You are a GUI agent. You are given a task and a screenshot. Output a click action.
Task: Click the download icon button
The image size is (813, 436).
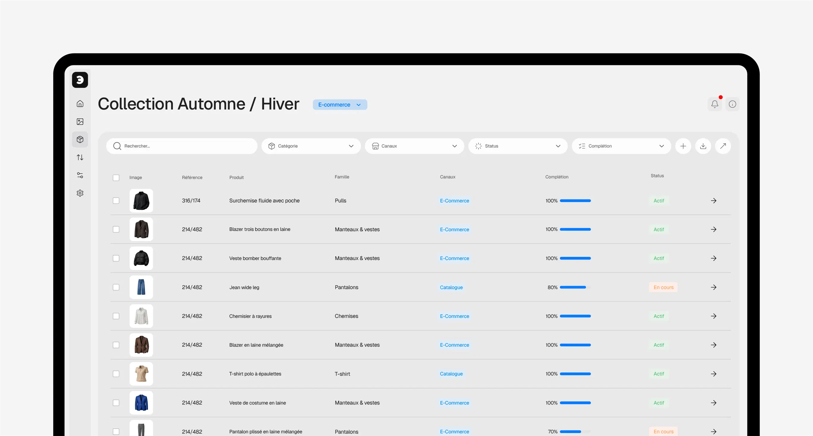tap(703, 146)
